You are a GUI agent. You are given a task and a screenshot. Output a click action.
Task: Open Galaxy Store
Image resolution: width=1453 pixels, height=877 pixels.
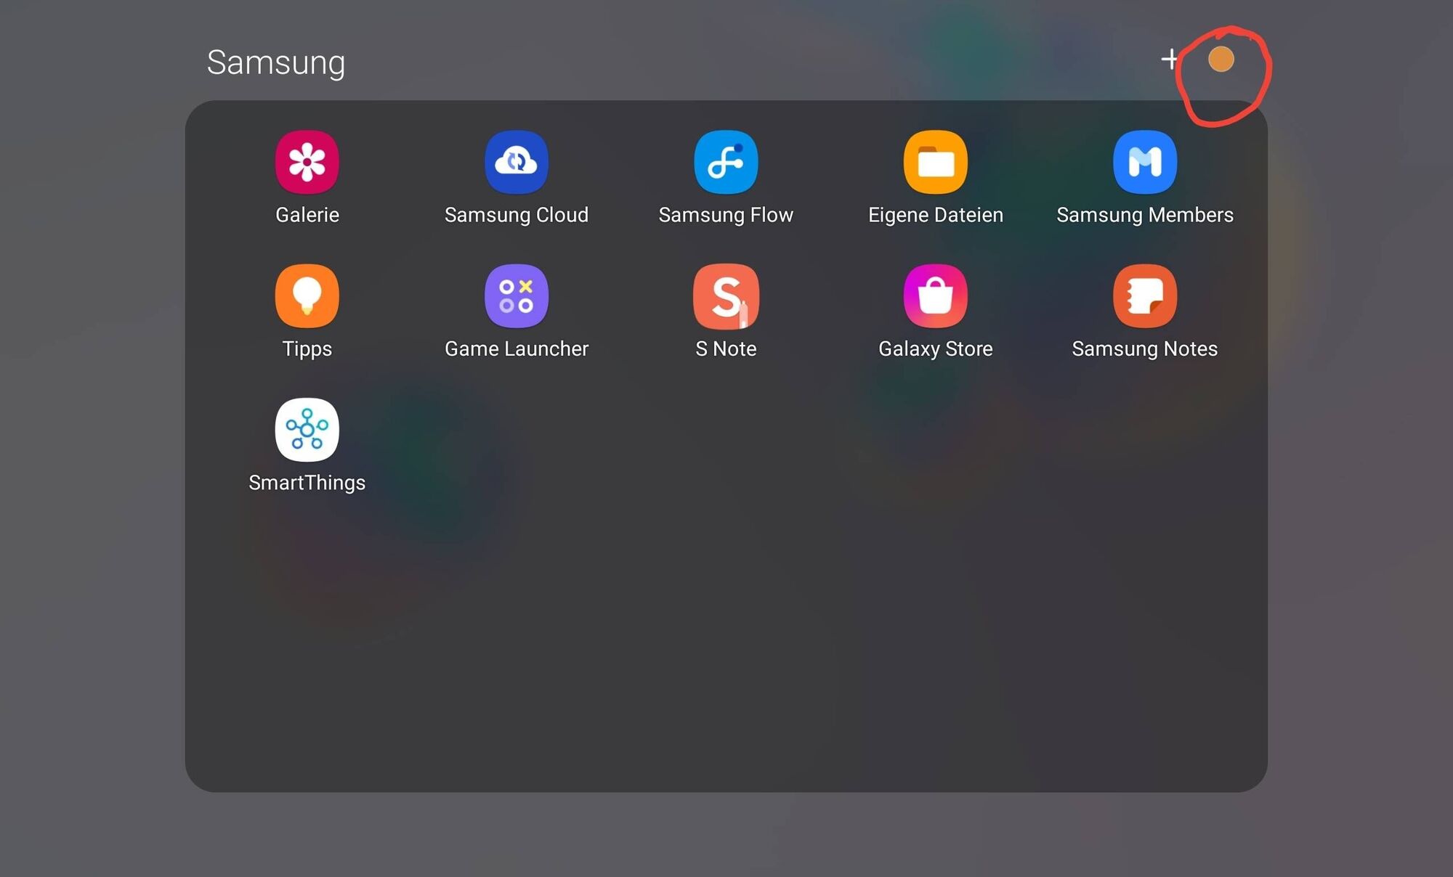(936, 296)
